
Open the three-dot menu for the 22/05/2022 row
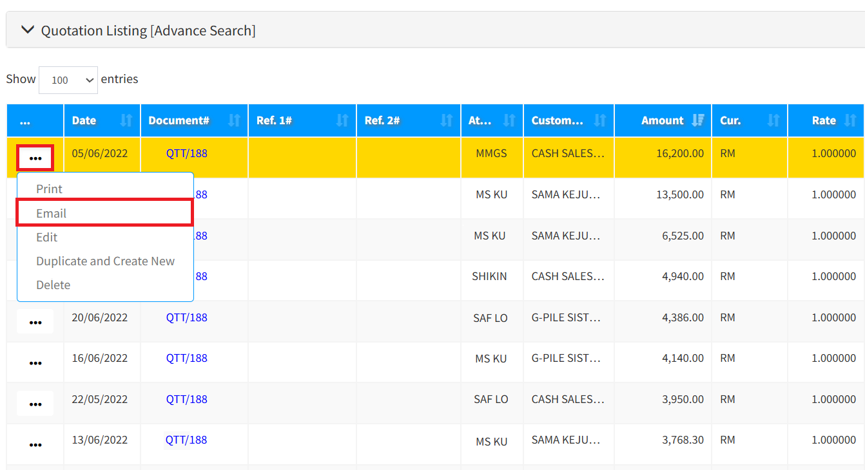click(35, 404)
